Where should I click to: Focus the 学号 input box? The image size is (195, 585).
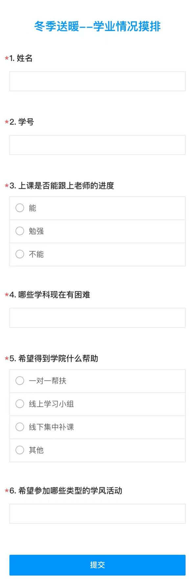coord(97,145)
